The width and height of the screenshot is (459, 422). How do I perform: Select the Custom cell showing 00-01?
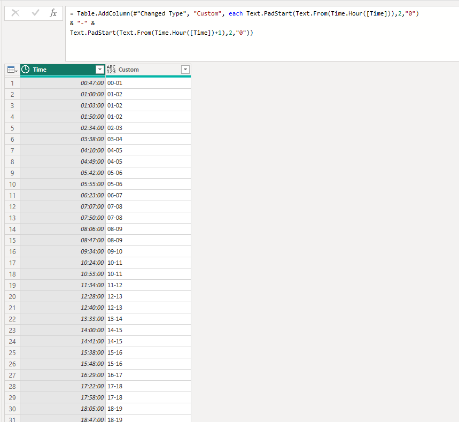coord(148,83)
